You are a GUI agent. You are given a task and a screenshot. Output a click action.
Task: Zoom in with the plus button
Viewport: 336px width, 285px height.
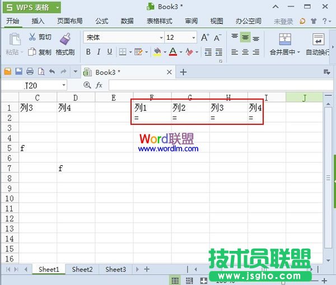[324, 281]
